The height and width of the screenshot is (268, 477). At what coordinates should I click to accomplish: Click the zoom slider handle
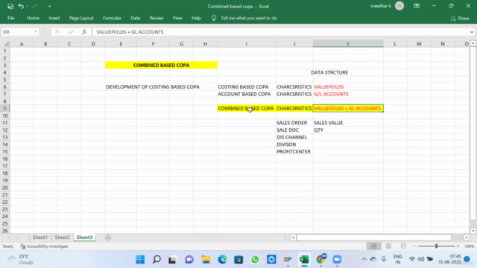pyautogui.click(x=436, y=246)
